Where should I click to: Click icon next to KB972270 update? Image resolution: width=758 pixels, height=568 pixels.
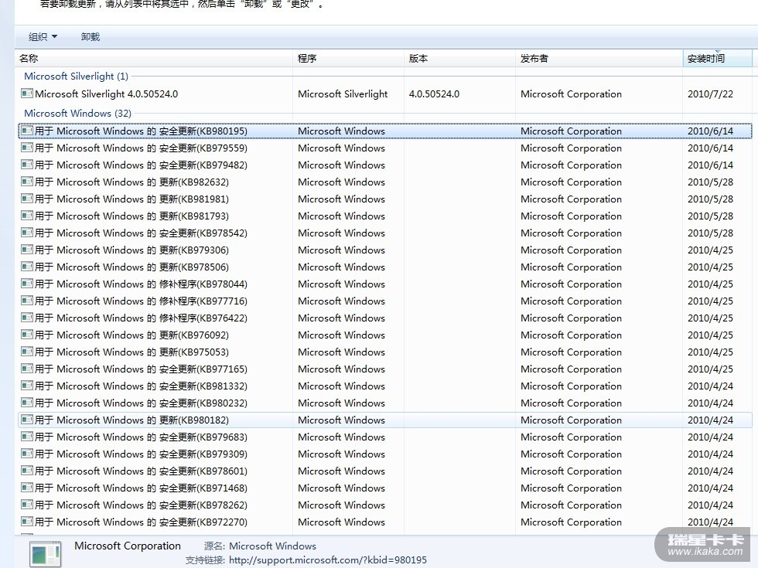click(27, 522)
